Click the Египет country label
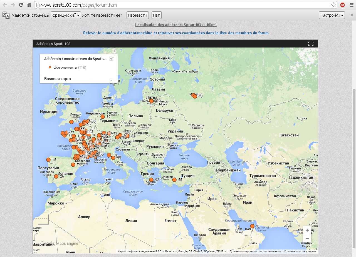Image resolution: width=356 pixels, height=257 pixels. 170,221
